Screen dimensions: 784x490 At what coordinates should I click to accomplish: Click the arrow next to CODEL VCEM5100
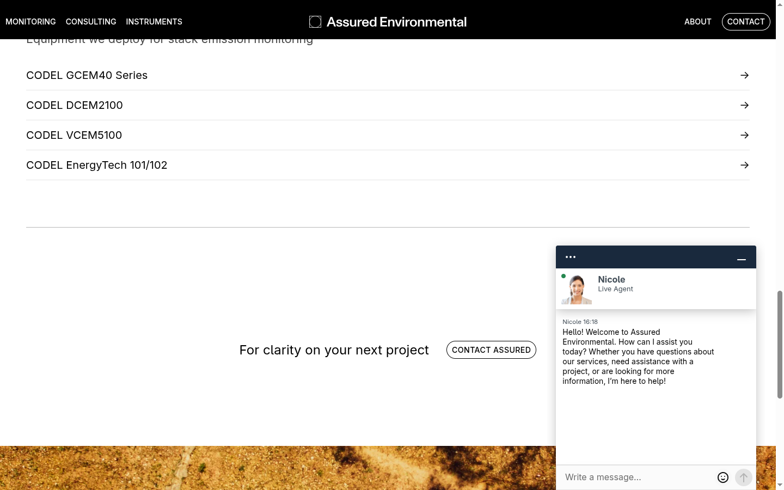click(x=744, y=135)
